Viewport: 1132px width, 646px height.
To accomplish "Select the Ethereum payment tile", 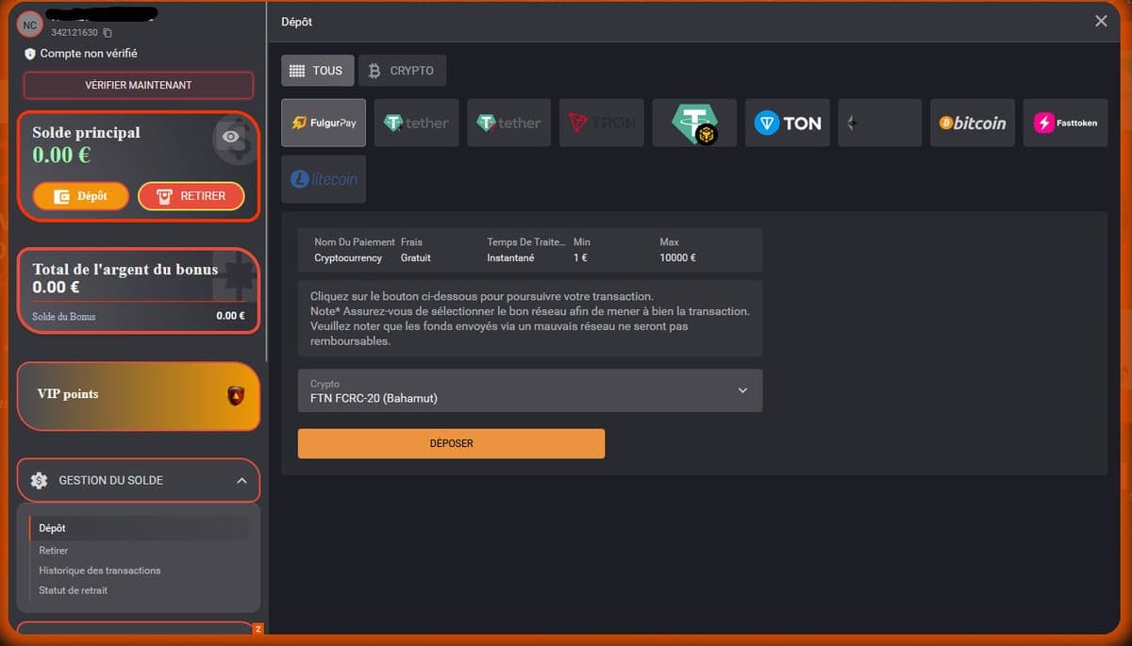I will click(x=879, y=123).
